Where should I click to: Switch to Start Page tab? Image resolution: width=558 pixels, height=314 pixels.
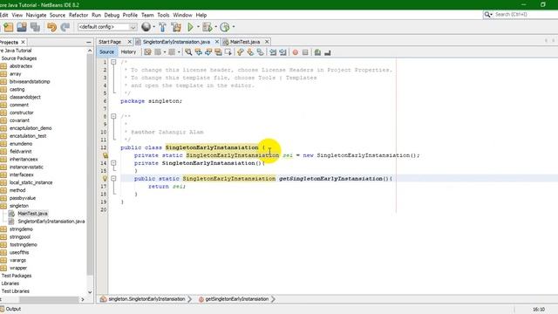pos(110,42)
